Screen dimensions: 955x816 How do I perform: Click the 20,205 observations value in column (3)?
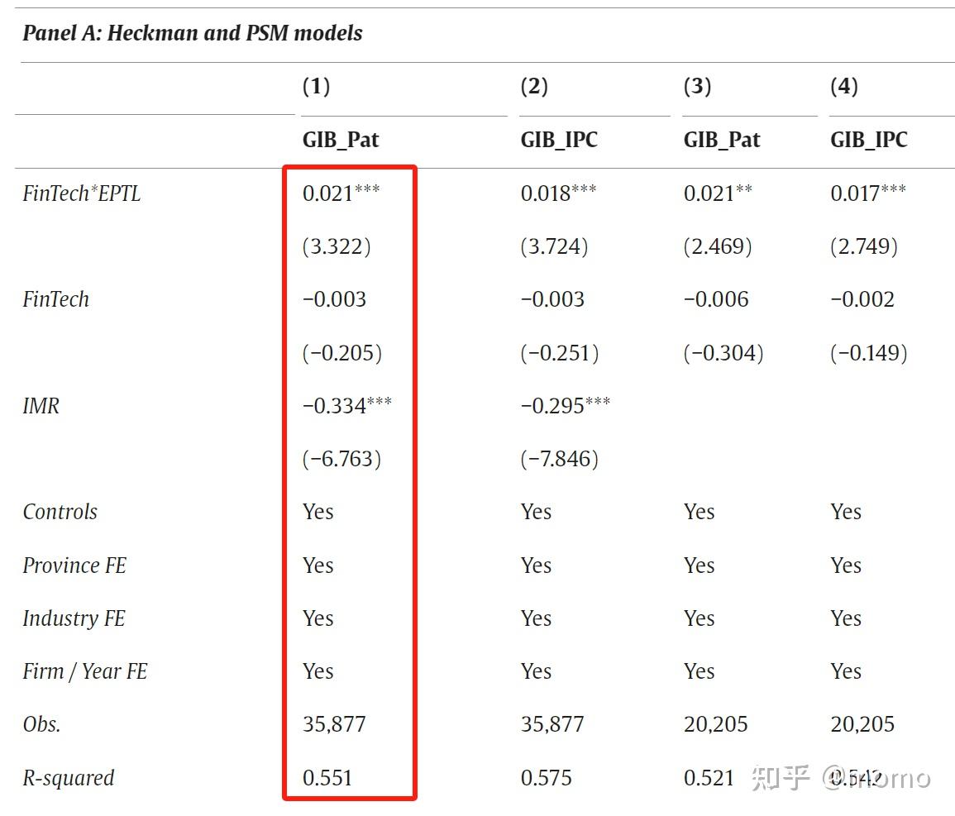716,725
